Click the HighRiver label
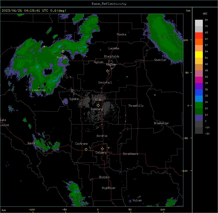Image resolution: width=218 pixels, height=213 pixels. [x=109, y=188]
